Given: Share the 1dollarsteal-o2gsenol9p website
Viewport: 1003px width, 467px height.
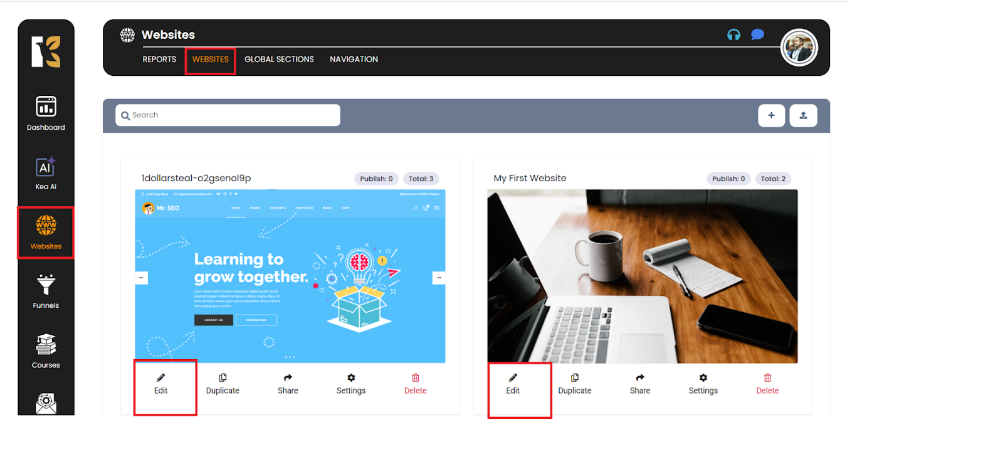Looking at the screenshot, I should 288,384.
